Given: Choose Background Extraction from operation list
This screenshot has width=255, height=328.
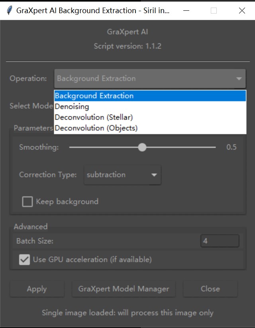Looking at the screenshot, I should coord(150,96).
